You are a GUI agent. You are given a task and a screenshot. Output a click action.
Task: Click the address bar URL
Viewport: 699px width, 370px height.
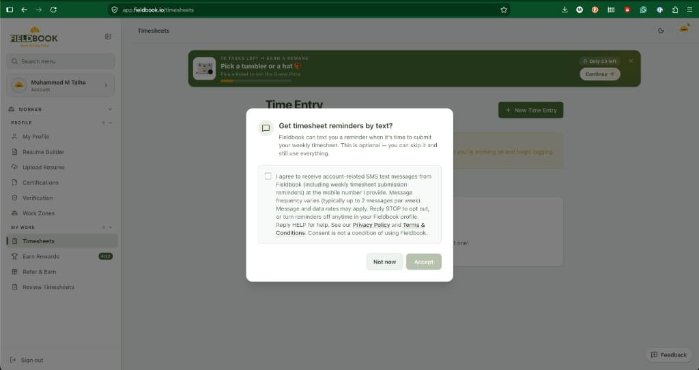click(158, 10)
